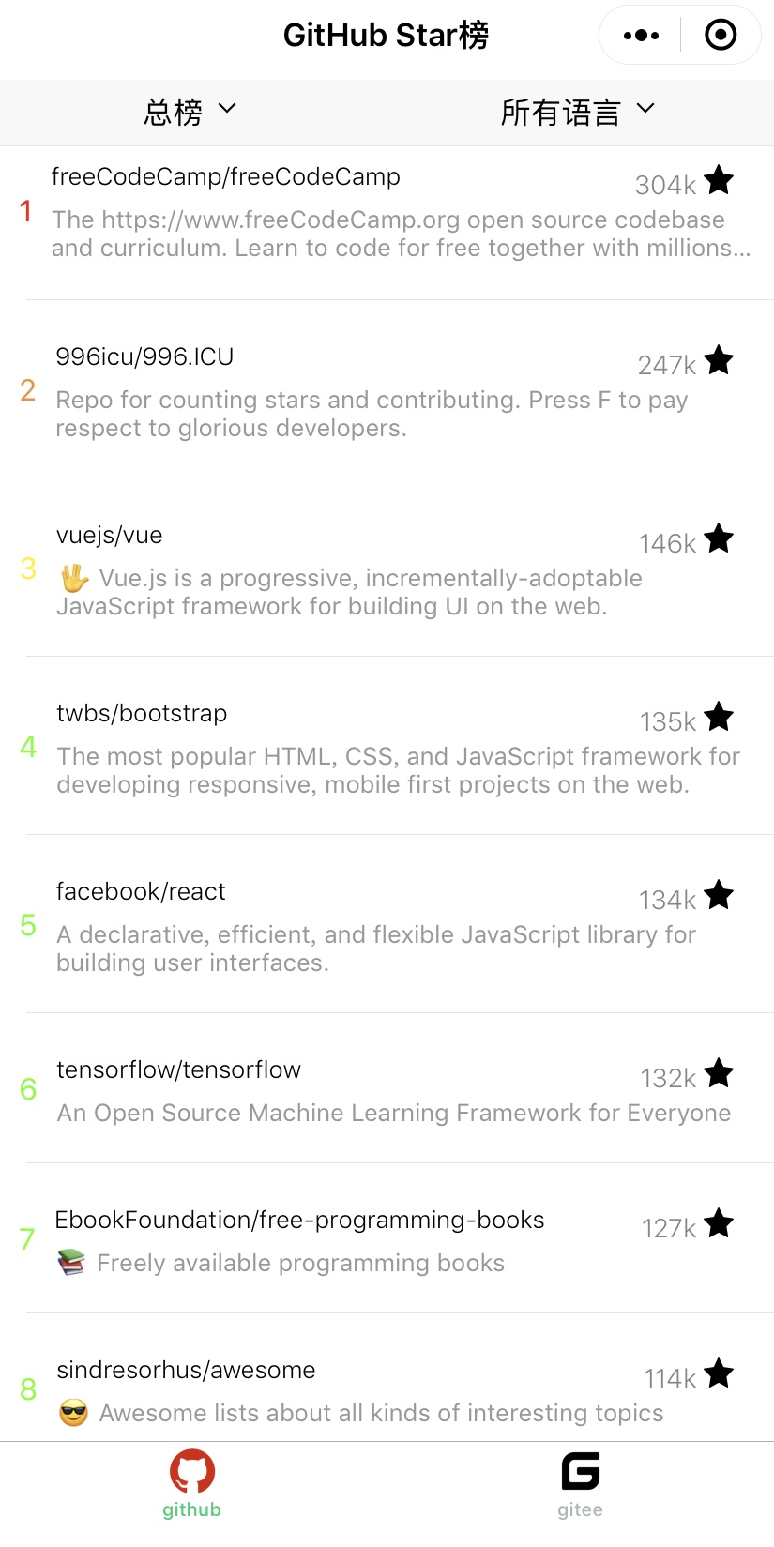Image resolution: width=774 pixels, height=1547 pixels.
Task: Open the freeCodeCamp/freeCodeCamp repository
Action: (x=225, y=176)
